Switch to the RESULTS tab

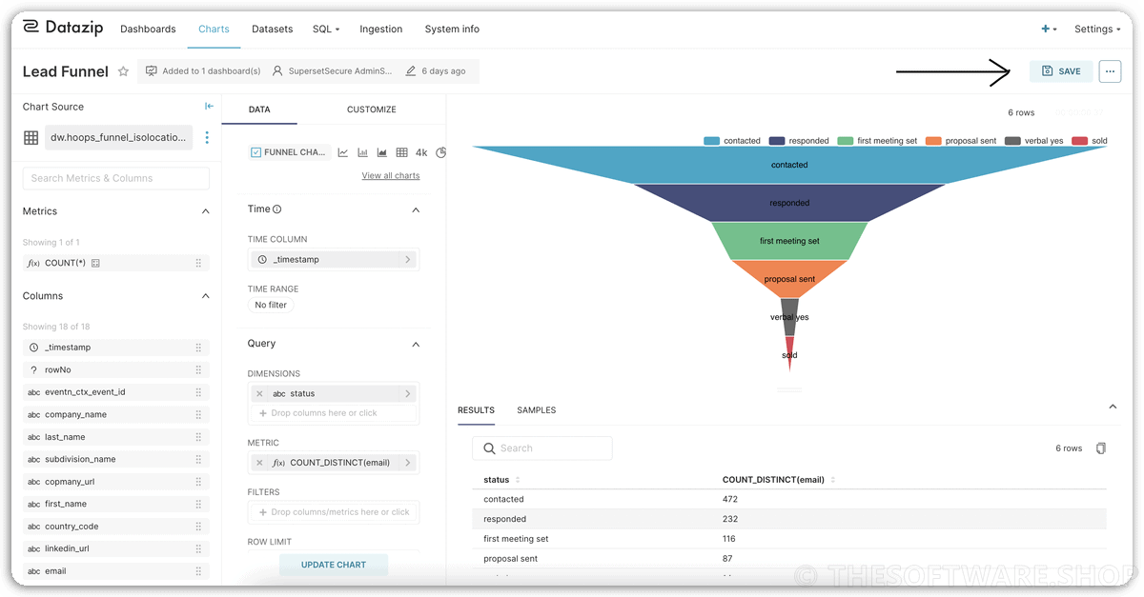tap(476, 410)
